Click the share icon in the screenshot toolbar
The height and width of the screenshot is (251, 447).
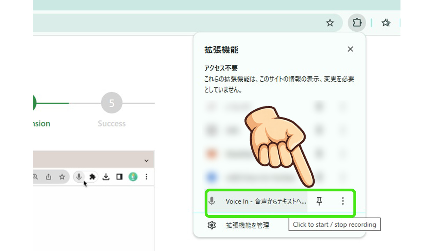49,177
